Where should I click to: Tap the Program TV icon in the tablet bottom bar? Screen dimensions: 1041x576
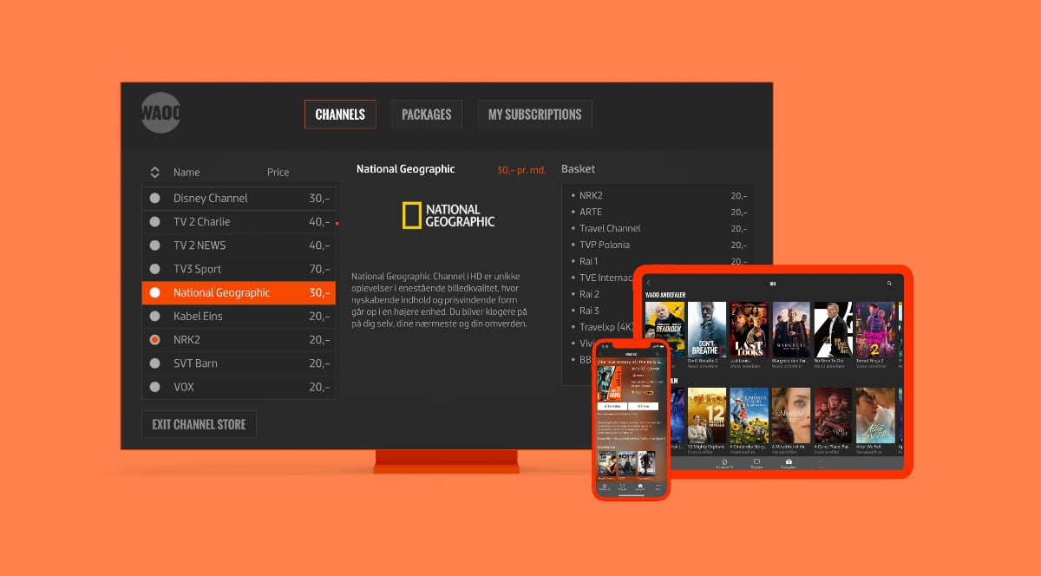[x=756, y=462]
